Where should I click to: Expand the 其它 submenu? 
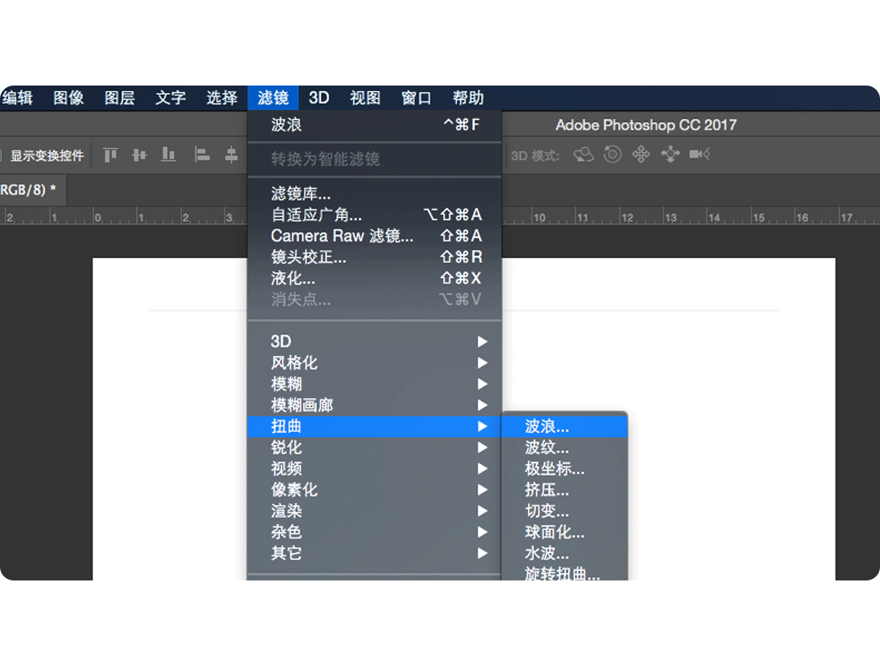(374, 553)
